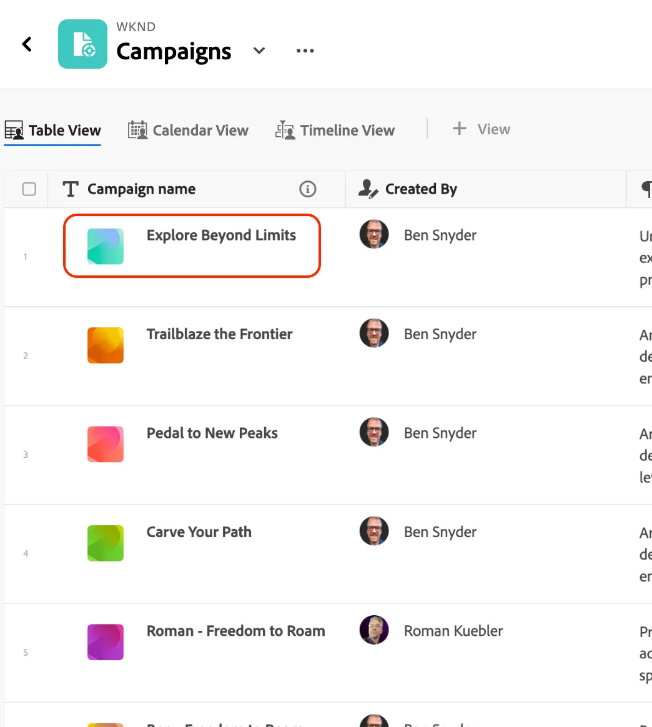
Task: Tick the select-all rows checkbox
Action: click(x=29, y=189)
